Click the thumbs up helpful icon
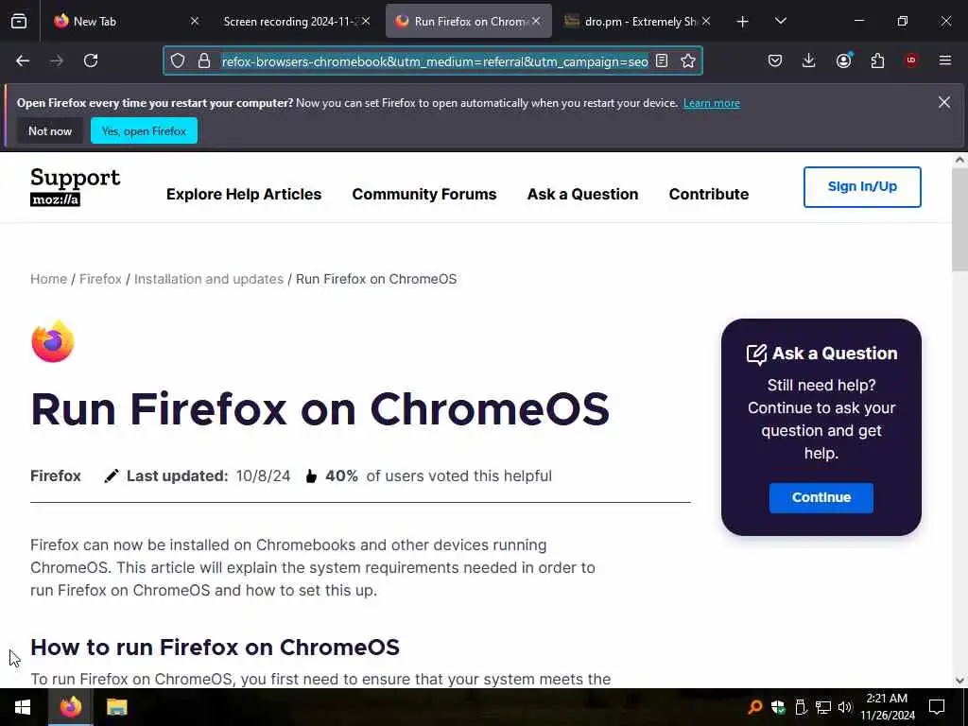This screenshot has height=726, width=968. tap(311, 476)
